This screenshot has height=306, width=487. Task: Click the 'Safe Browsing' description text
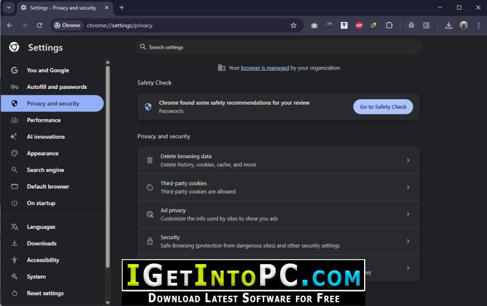(250, 246)
